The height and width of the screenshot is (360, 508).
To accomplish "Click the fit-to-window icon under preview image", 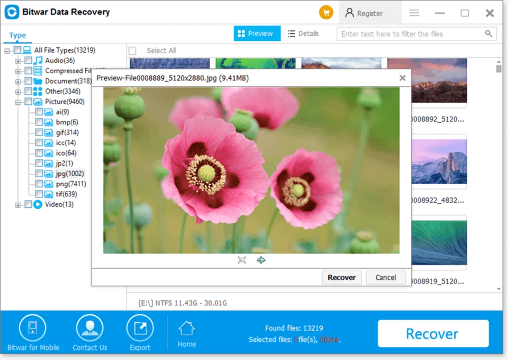I will click(242, 260).
